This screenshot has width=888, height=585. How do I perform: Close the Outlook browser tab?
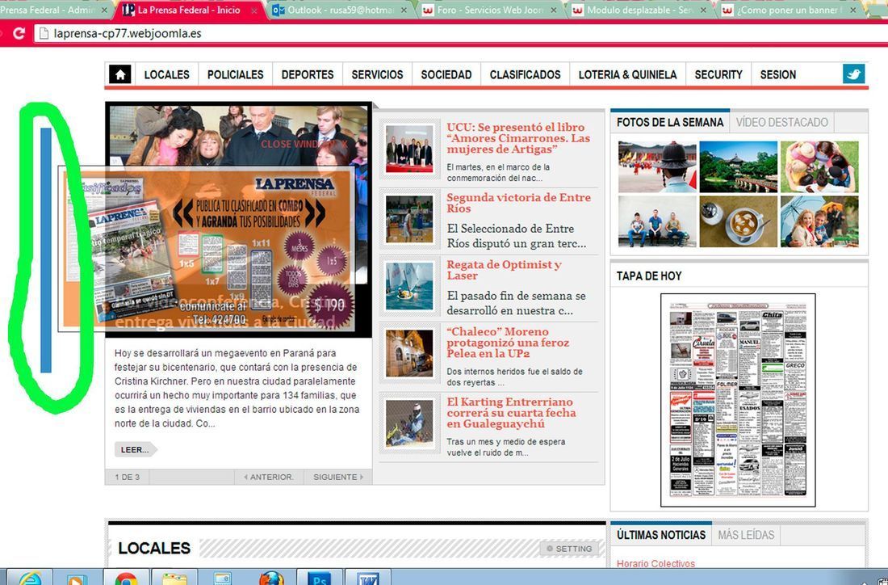(x=404, y=11)
